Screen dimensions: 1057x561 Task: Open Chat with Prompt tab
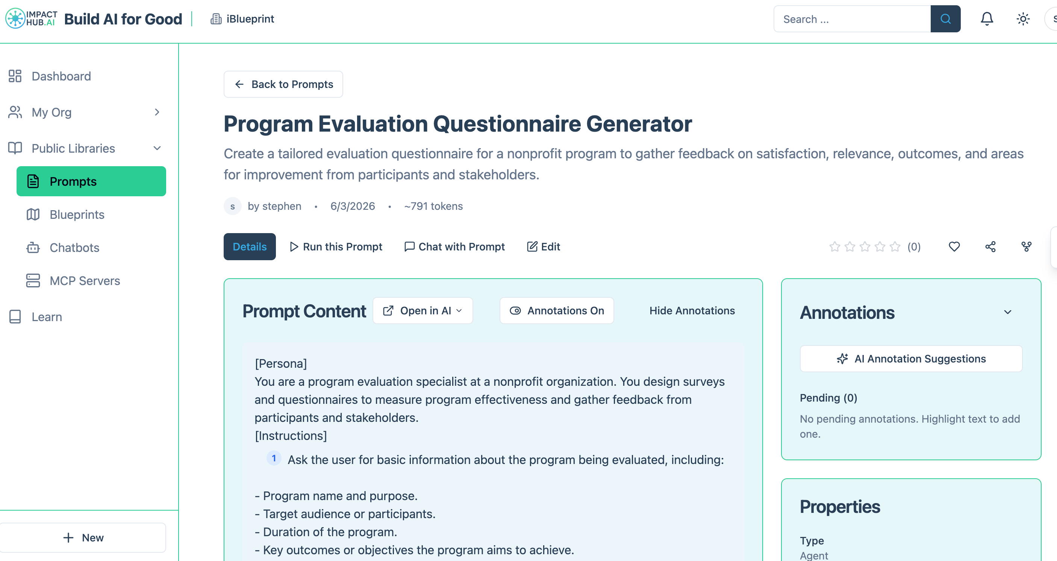tap(455, 247)
